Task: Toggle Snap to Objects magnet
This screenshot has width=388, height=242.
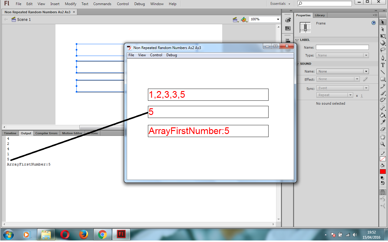Action: (x=383, y=192)
